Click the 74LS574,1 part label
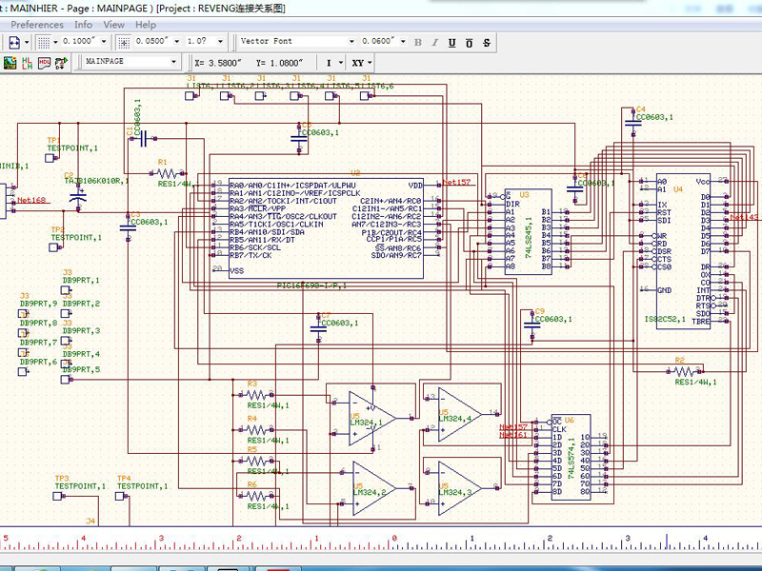762x571 pixels. coord(571,458)
